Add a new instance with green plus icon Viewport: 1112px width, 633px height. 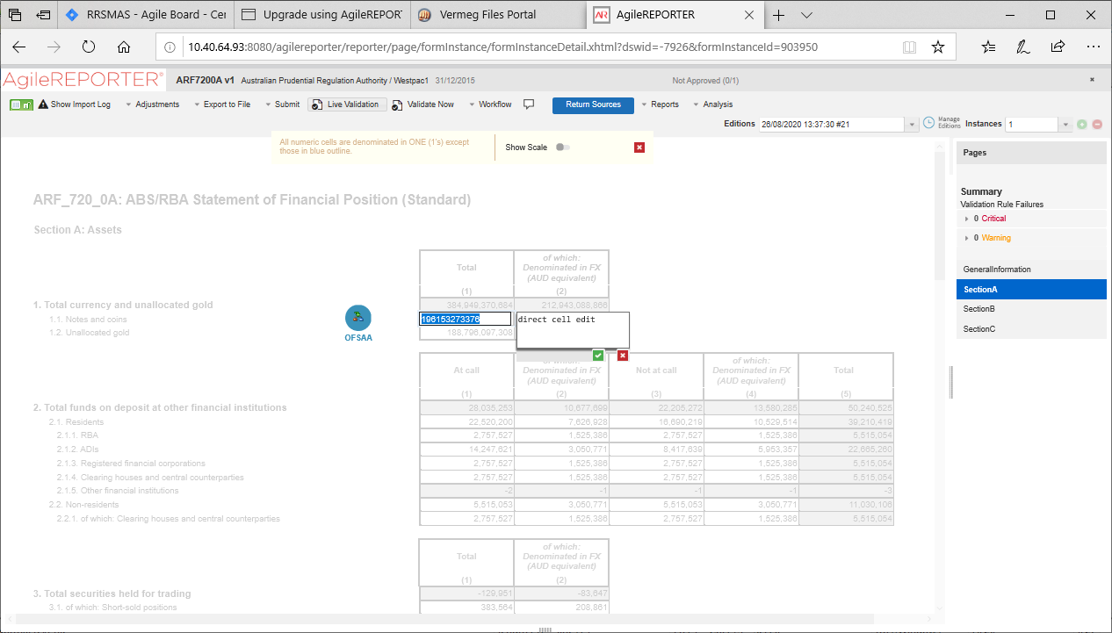coord(1082,125)
